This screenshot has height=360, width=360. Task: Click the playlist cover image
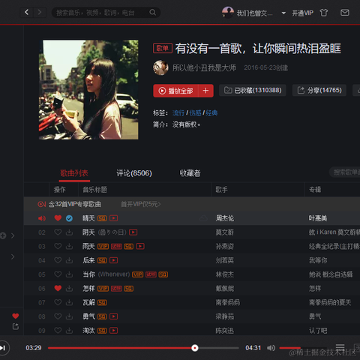click(88, 90)
